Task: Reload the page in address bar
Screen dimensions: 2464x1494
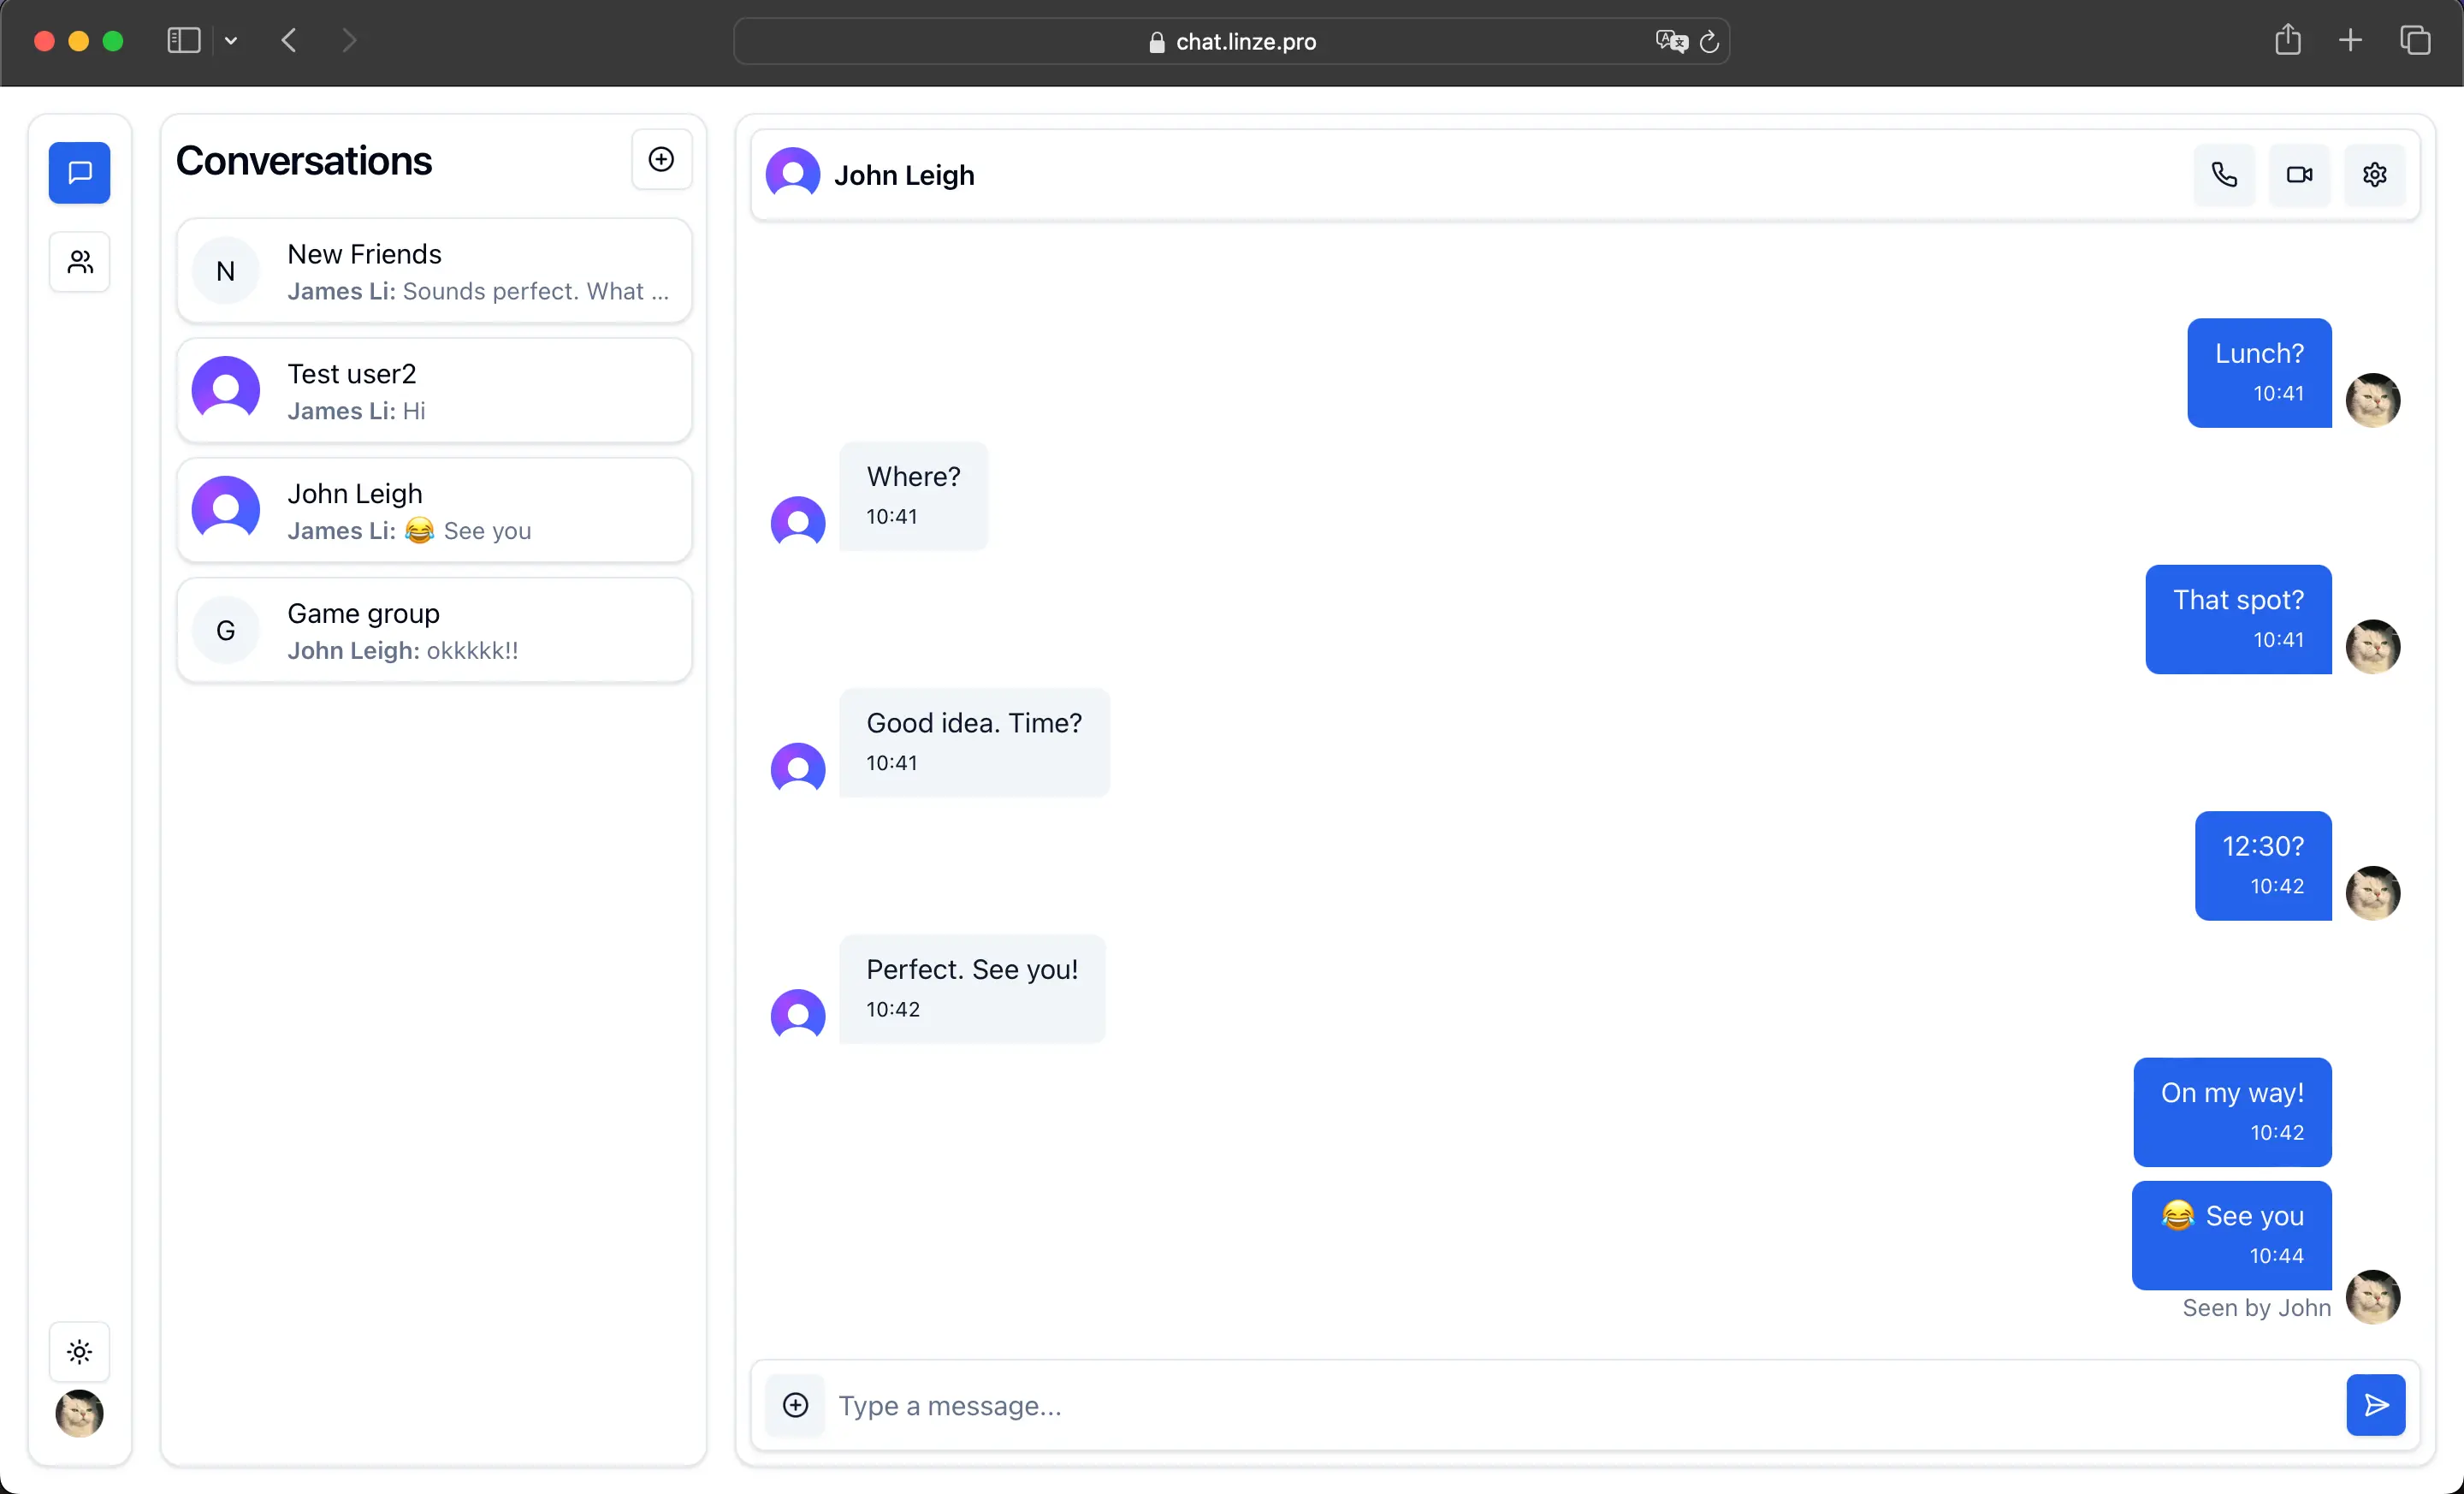Action: 1709,41
